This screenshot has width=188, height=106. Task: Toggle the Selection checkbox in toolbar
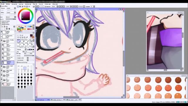click(46, 6)
